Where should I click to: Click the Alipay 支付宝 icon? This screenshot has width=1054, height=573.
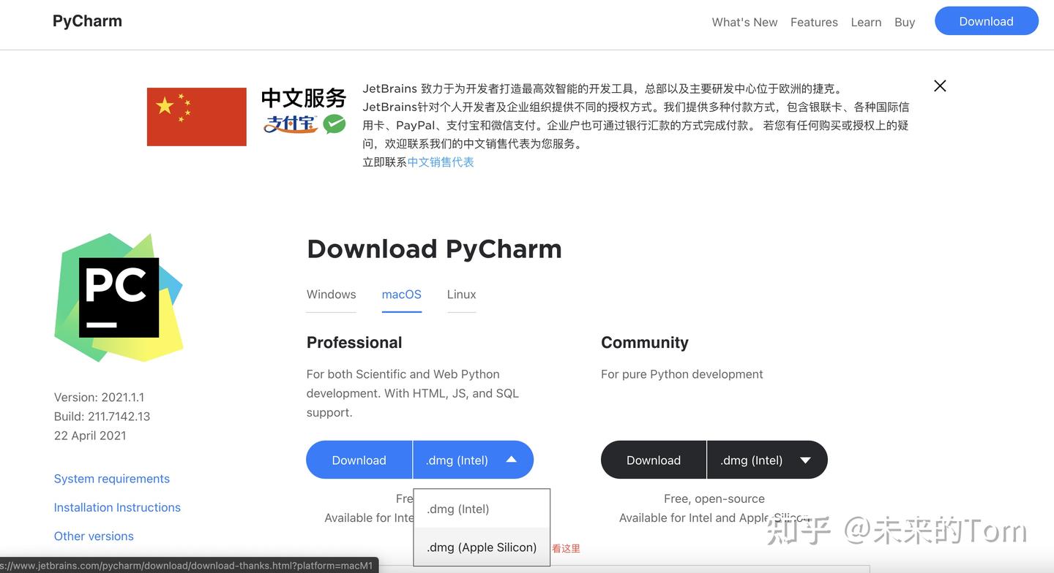tap(291, 125)
